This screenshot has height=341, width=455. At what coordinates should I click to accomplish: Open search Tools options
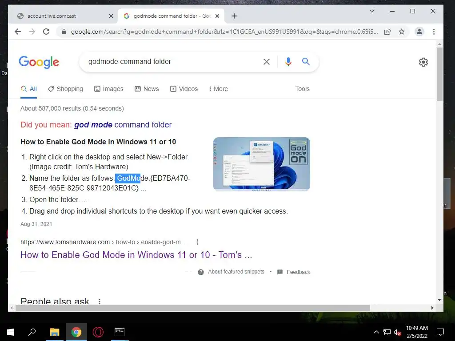tap(302, 89)
